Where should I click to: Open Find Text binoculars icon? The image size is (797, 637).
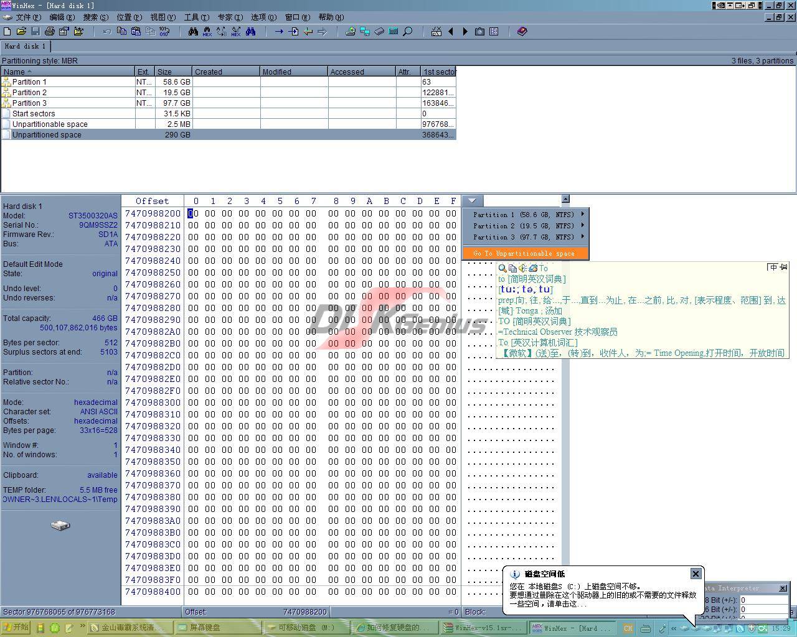(x=193, y=31)
